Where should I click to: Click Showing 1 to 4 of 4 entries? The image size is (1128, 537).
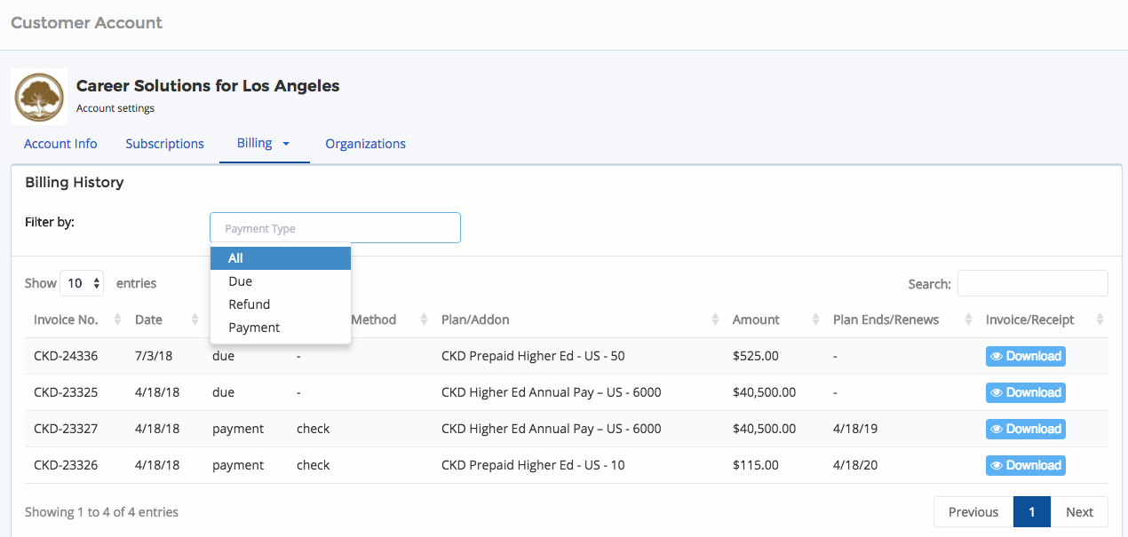[x=102, y=512]
